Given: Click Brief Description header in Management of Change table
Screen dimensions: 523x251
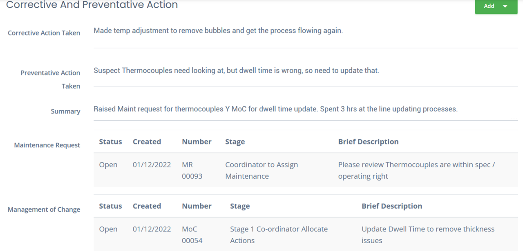Looking at the screenshot, I should click(392, 206).
